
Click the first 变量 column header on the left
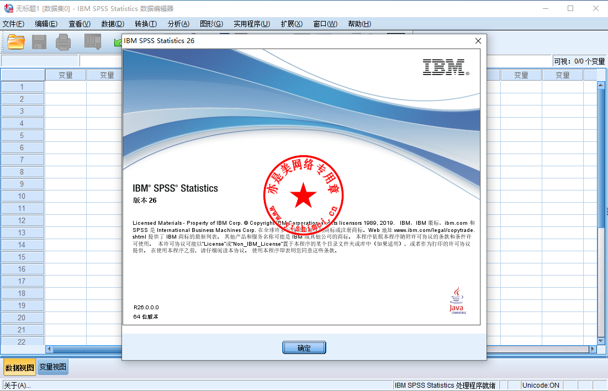click(x=66, y=75)
